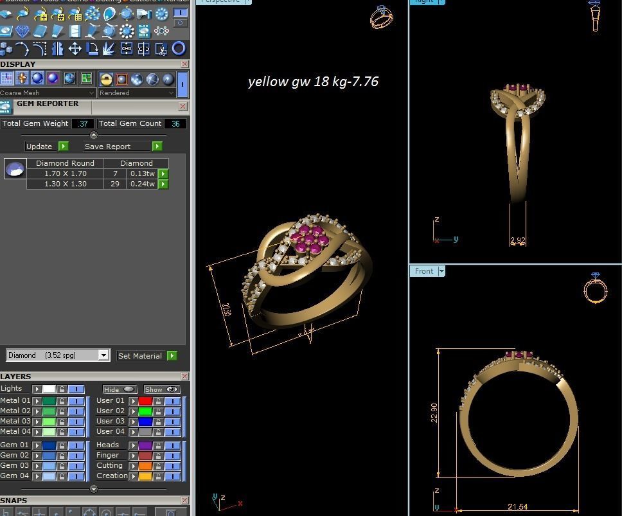Image resolution: width=622 pixels, height=516 pixels.
Task: Click User 03 blue color swatch
Action: click(x=145, y=422)
